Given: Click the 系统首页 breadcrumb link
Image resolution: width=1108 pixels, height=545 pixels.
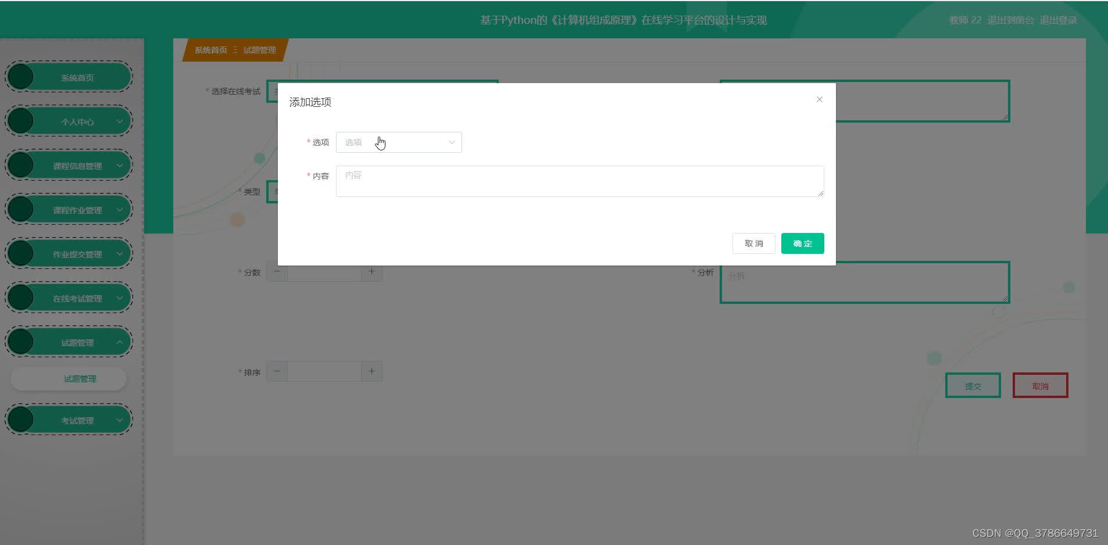Looking at the screenshot, I should [210, 50].
